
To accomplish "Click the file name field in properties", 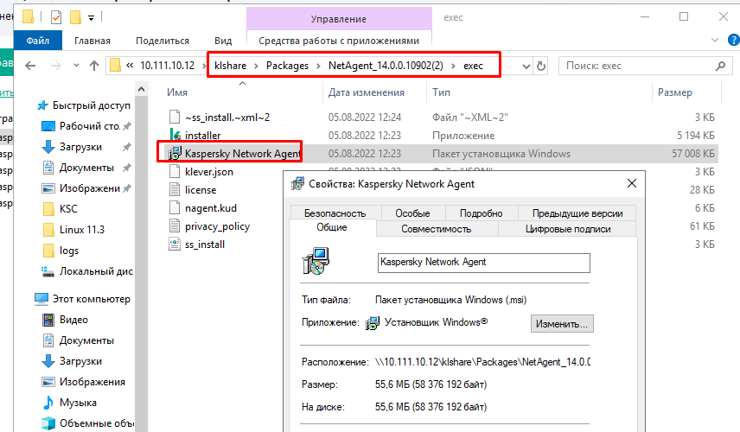I will point(484,263).
